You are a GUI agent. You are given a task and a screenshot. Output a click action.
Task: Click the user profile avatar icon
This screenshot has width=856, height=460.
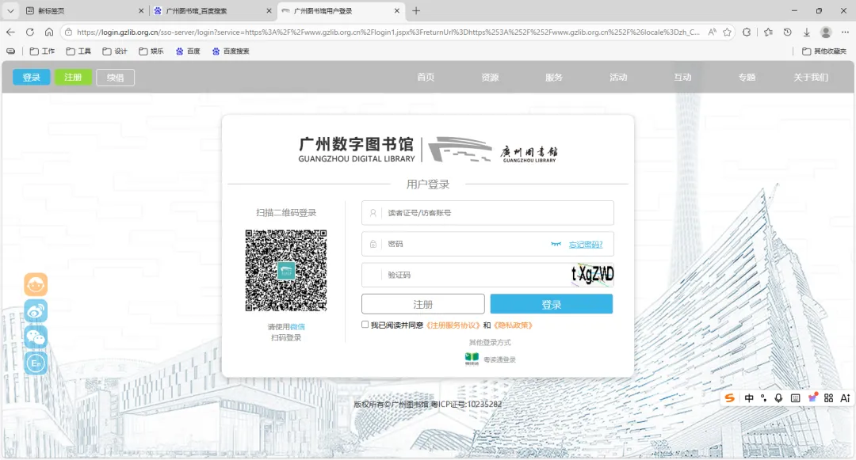point(826,32)
